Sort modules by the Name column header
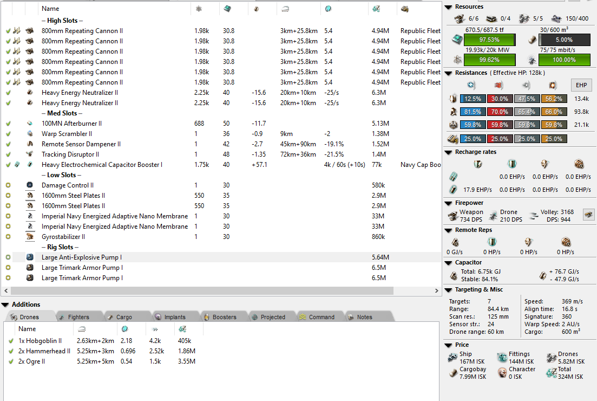The height and width of the screenshot is (401, 597). pyautogui.click(x=50, y=9)
